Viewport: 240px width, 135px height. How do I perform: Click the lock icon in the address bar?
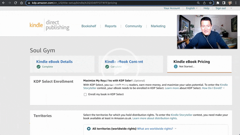[x=29, y=3]
